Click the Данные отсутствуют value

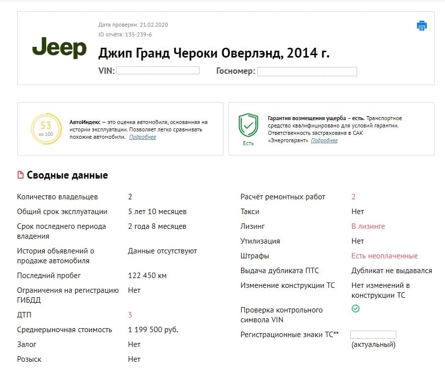163,251
